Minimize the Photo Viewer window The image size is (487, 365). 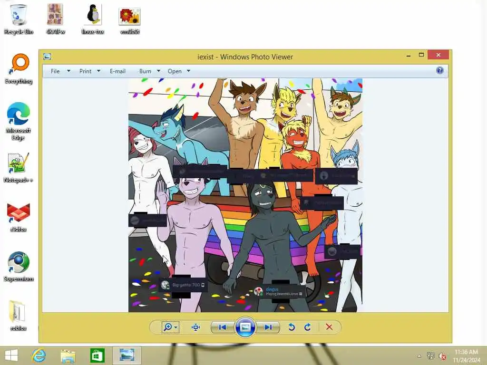[409, 55]
